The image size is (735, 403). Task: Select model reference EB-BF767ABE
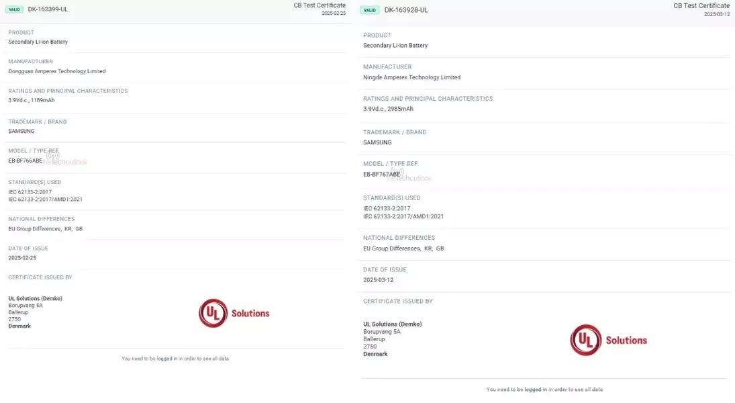pos(381,175)
